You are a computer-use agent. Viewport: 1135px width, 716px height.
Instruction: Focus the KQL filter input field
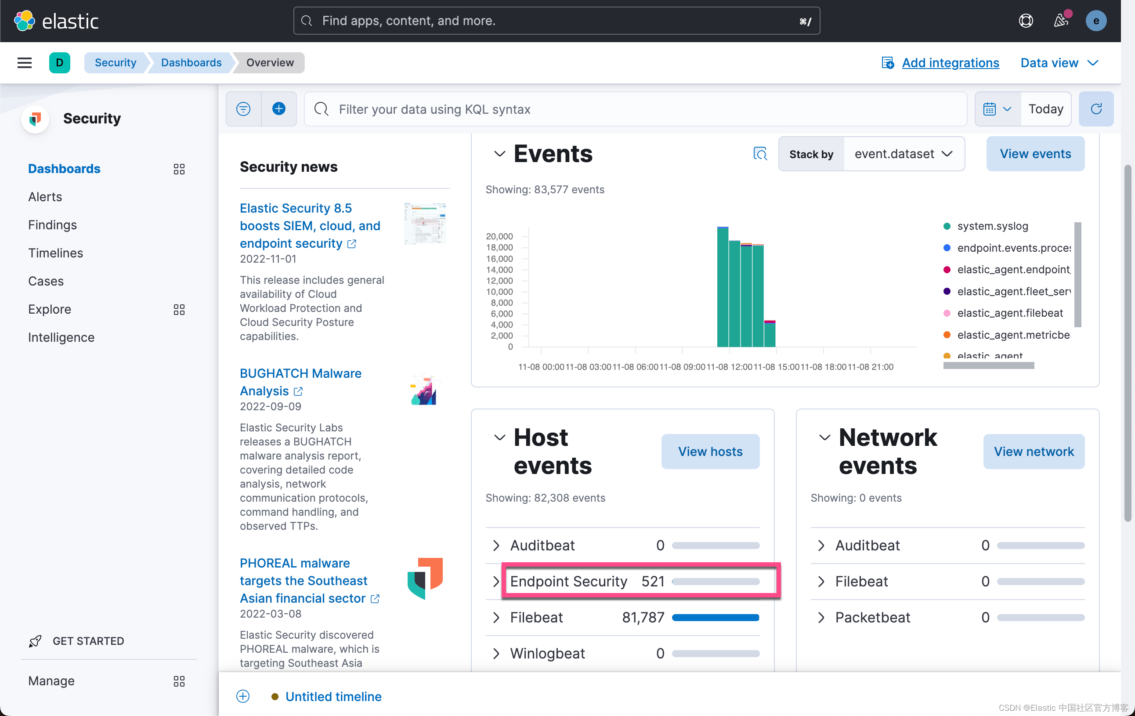[636, 109]
